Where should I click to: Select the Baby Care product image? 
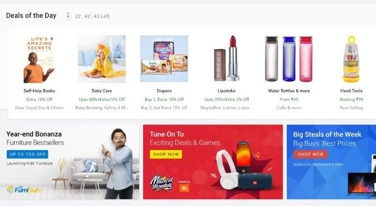(x=102, y=59)
